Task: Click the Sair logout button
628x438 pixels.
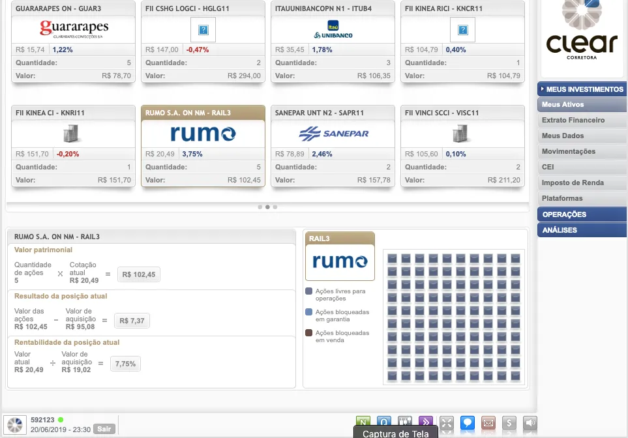Action: tap(103, 429)
